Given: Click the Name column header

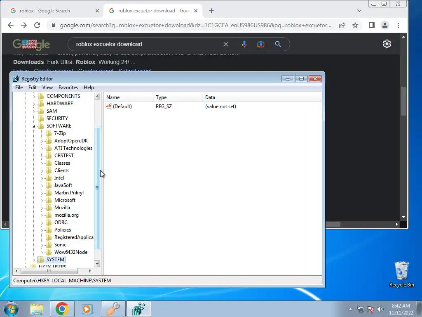Looking at the screenshot, I should [129, 97].
